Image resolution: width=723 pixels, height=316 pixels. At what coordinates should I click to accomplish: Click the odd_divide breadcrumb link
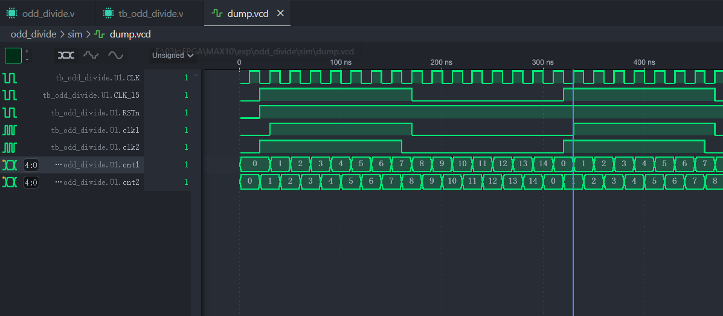coord(33,34)
